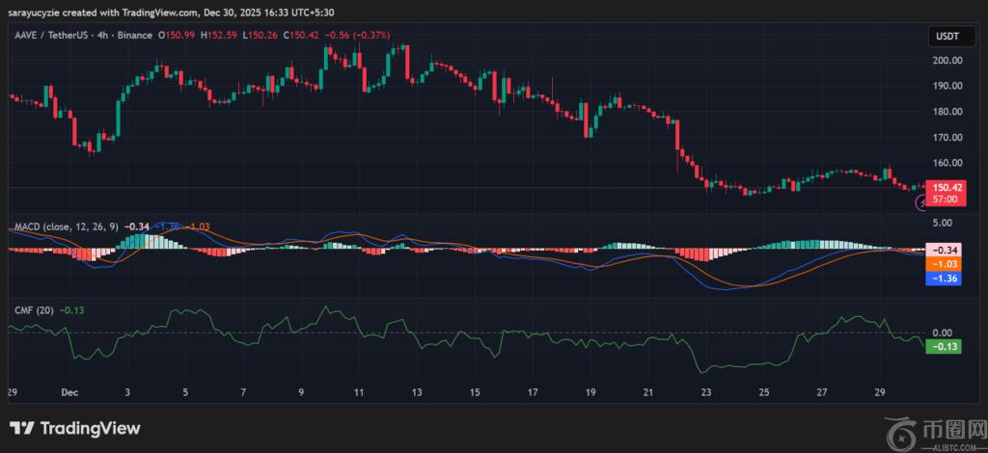Click the green CMF value tag -0.13
988x453 pixels.
coord(944,347)
